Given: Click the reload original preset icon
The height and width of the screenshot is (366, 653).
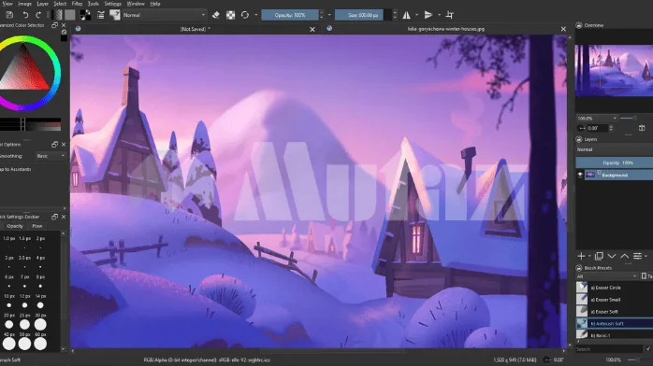Looking at the screenshot, I should point(245,15).
